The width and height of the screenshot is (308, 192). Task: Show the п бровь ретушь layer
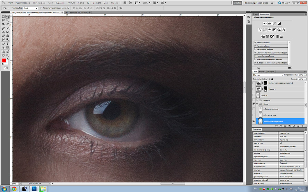(x=254, y=115)
